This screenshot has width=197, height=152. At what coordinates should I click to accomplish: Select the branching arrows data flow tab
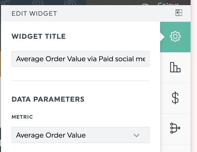coord(175,128)
